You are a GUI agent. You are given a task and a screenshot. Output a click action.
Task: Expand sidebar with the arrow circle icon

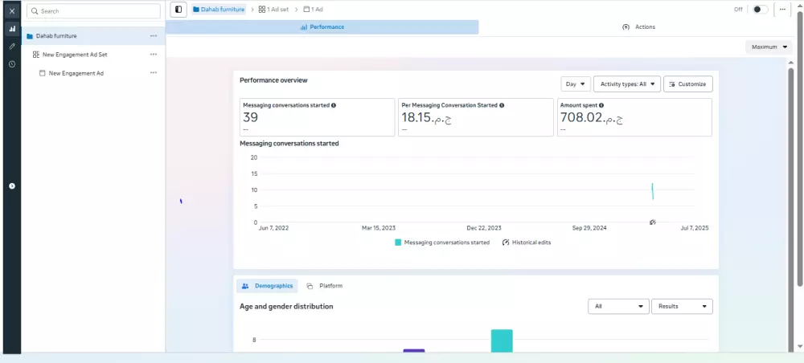pyautogui.click(x=12, y=186)
